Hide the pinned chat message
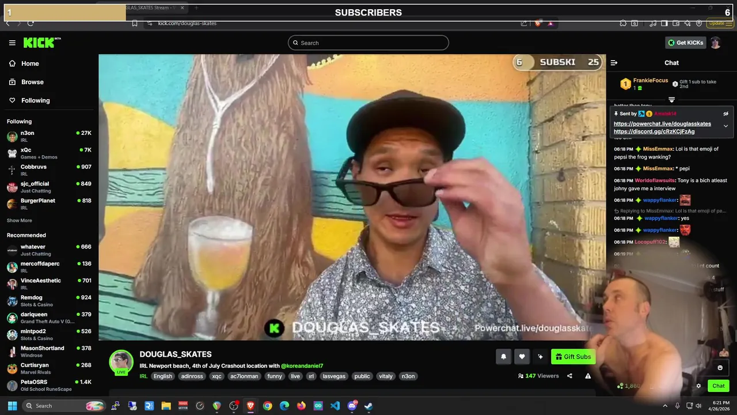Image resolution: width=737 pixels, height=415 pixels. pos(725,114)
